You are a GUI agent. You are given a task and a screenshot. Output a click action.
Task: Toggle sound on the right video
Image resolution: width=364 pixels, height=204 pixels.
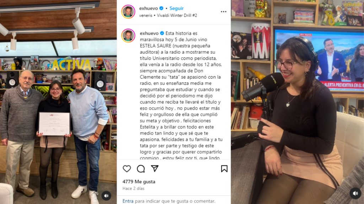pyautogui.click(x=355, y=193)
